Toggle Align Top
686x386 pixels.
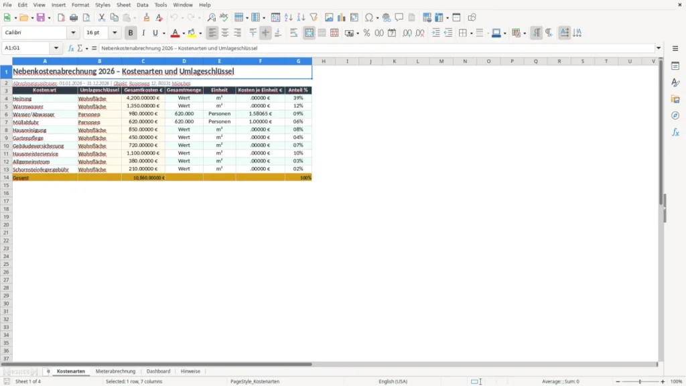coord(253,33)
